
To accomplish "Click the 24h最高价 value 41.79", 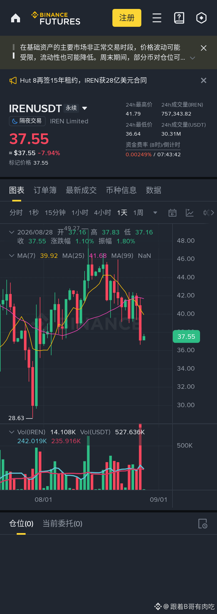I will [x=133, y=114].
